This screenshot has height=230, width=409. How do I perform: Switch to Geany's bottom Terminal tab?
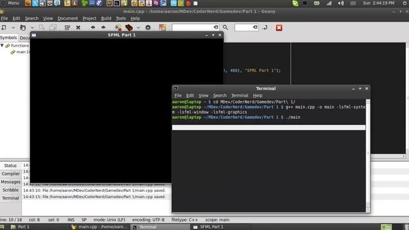pyautogui.click(x=11, y=198)
